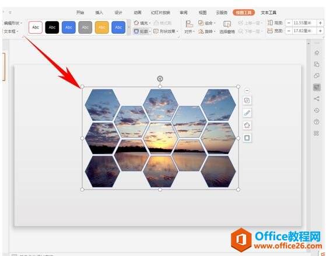
Task: Expand the shape style gallery scroll arrow
Action: click(x=129, y=27)
